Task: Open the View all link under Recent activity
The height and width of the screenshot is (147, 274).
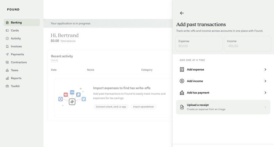Action: (x=54, y=60)
